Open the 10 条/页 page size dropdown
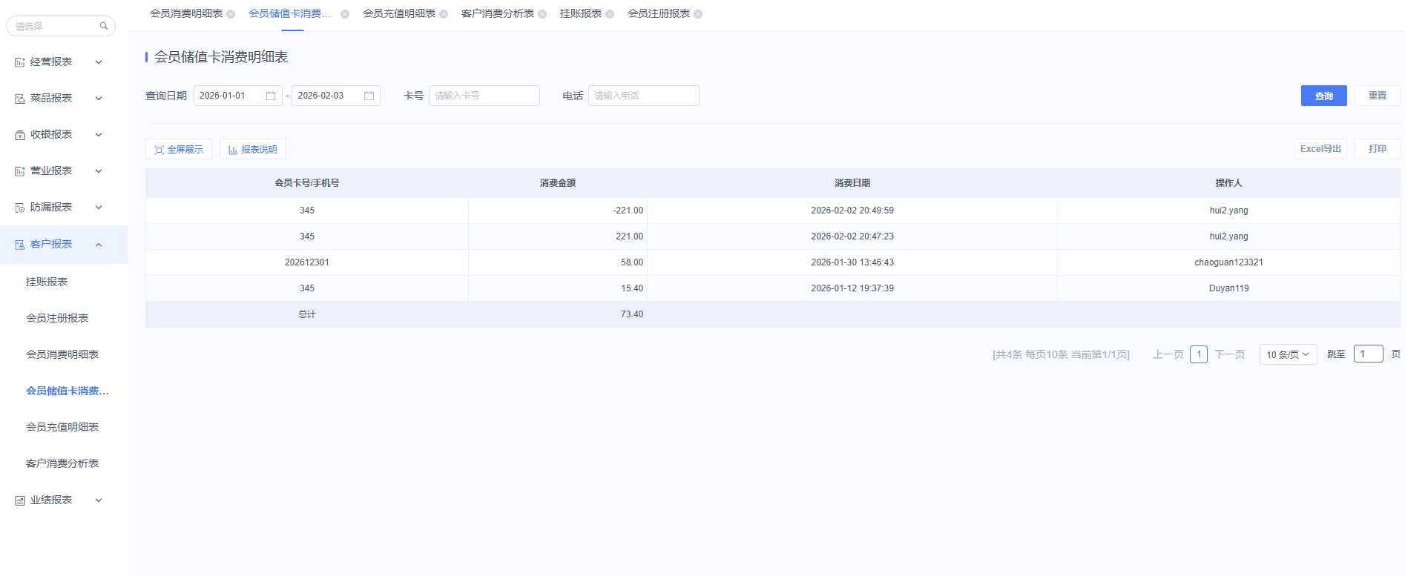1405x576 pixels. (x=1288, y=354)
